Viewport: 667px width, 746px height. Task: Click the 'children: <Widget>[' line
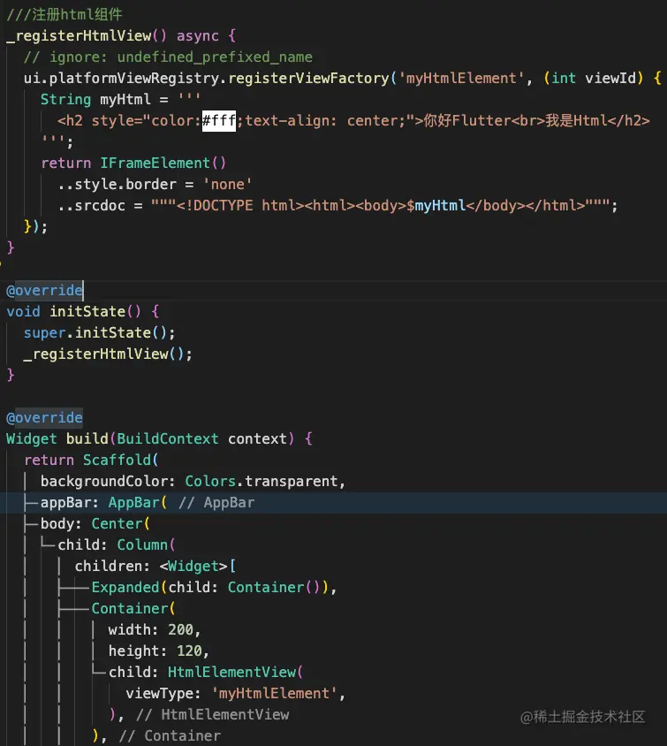click(155, 567)
